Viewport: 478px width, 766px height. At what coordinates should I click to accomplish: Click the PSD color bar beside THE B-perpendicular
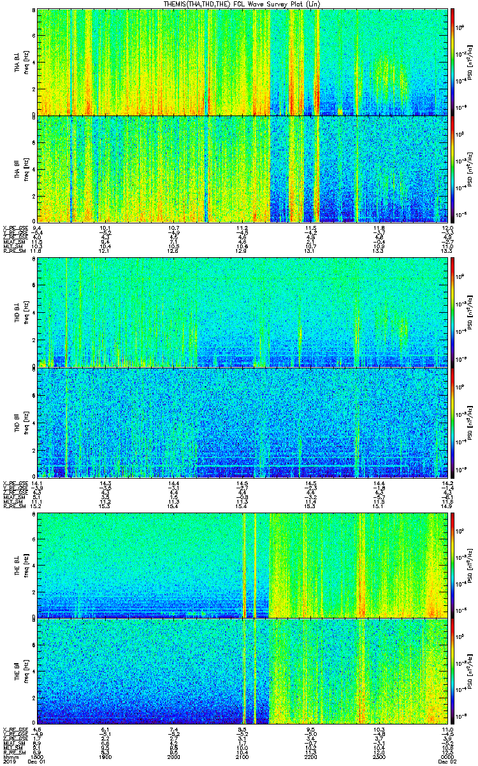click(453, 565)
